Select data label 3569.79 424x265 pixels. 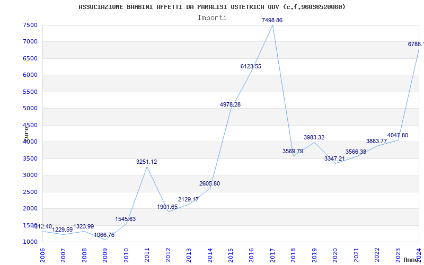[293, 151]
